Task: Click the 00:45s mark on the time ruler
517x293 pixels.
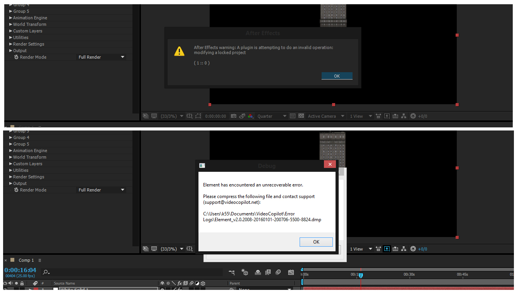Action: (462, 274)
